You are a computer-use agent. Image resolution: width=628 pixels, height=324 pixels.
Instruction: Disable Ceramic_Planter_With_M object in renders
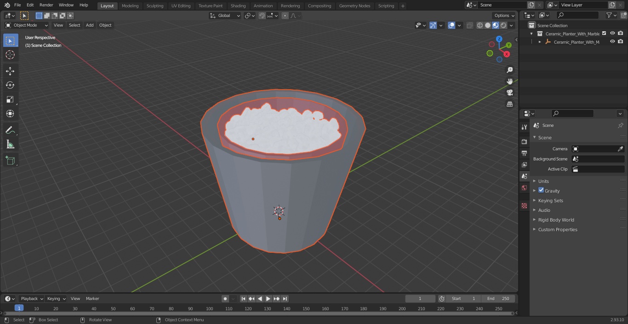click(x=621, y=42)
